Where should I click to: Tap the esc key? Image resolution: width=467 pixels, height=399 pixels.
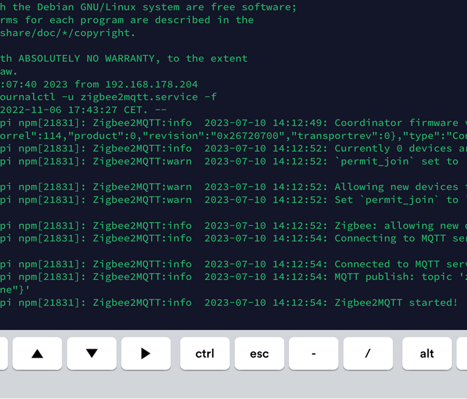(260, 353)
